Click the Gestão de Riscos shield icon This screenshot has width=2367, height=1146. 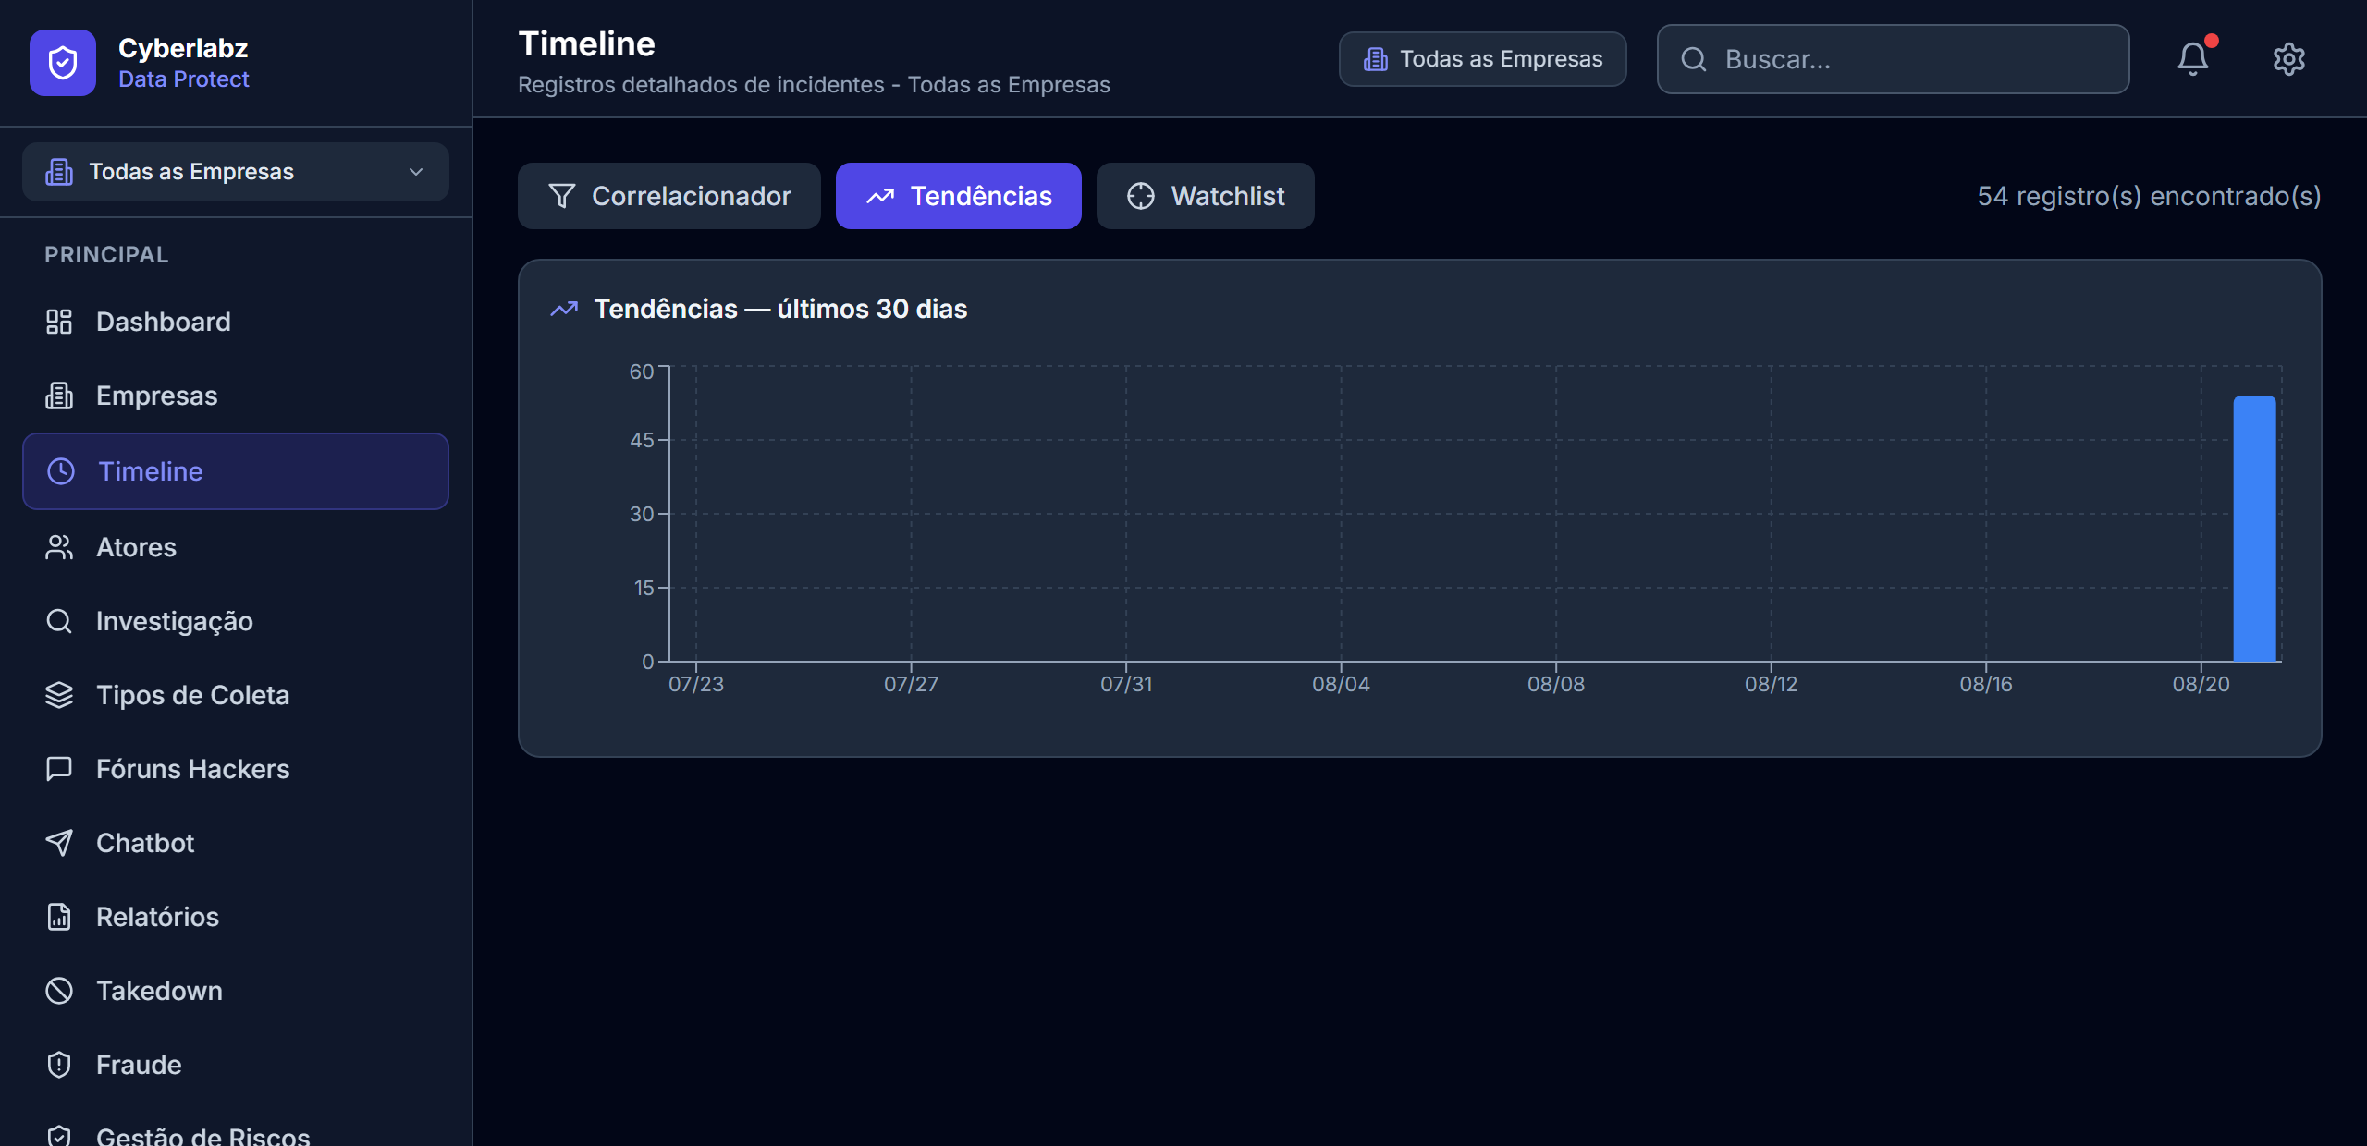point(59,1137)
